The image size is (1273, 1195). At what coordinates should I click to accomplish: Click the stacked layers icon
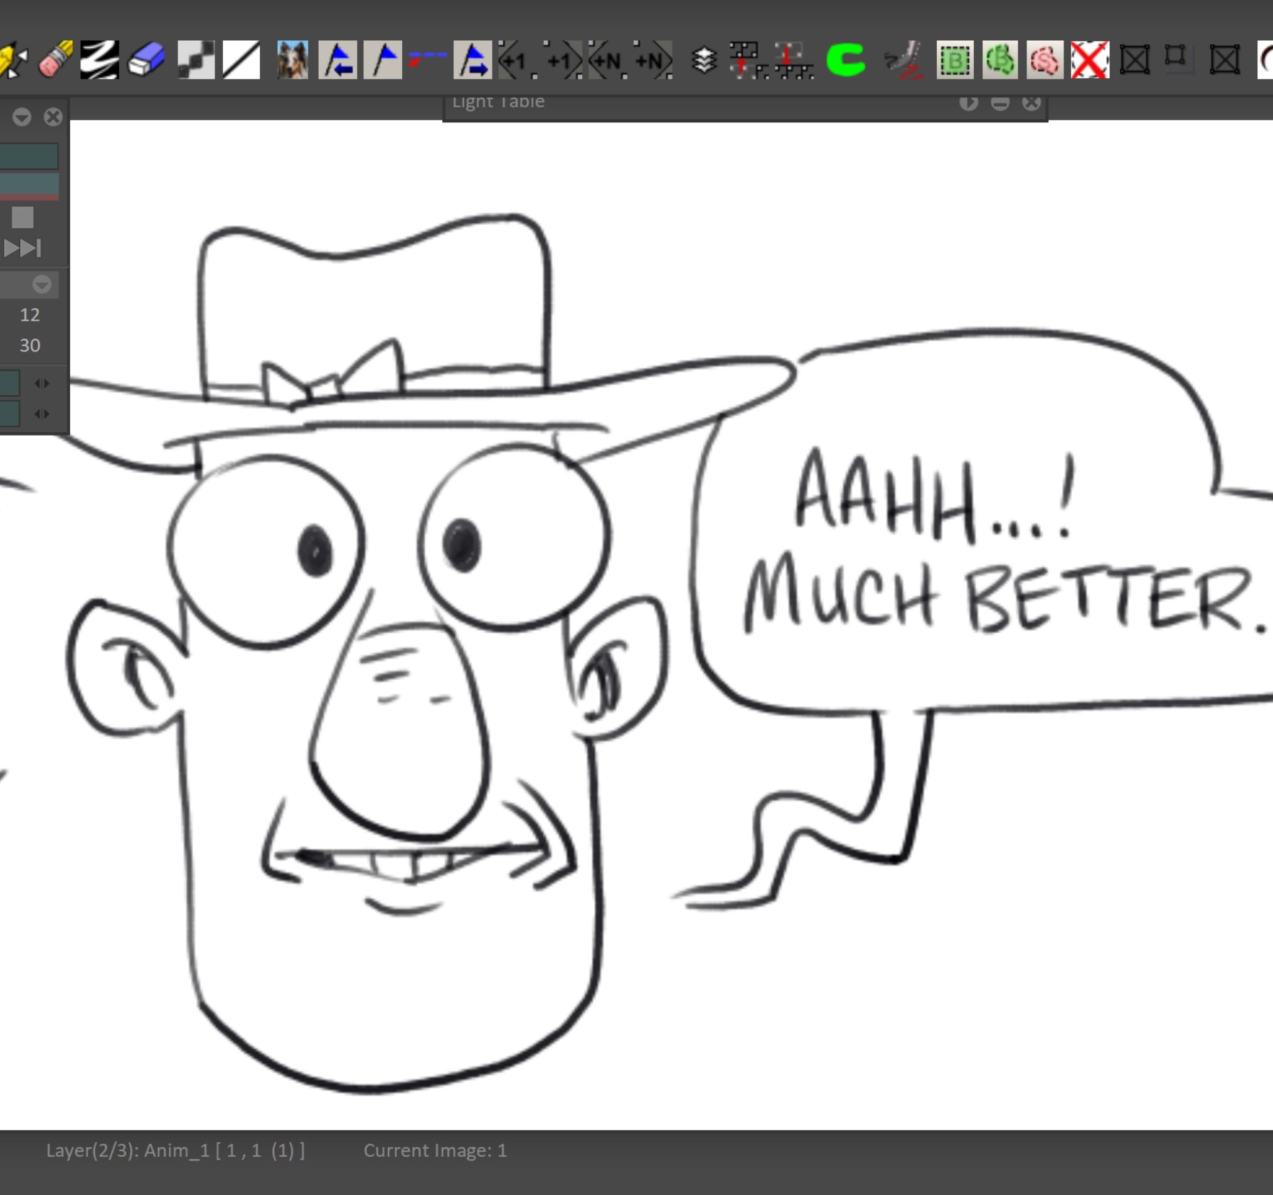coord(705,61)
